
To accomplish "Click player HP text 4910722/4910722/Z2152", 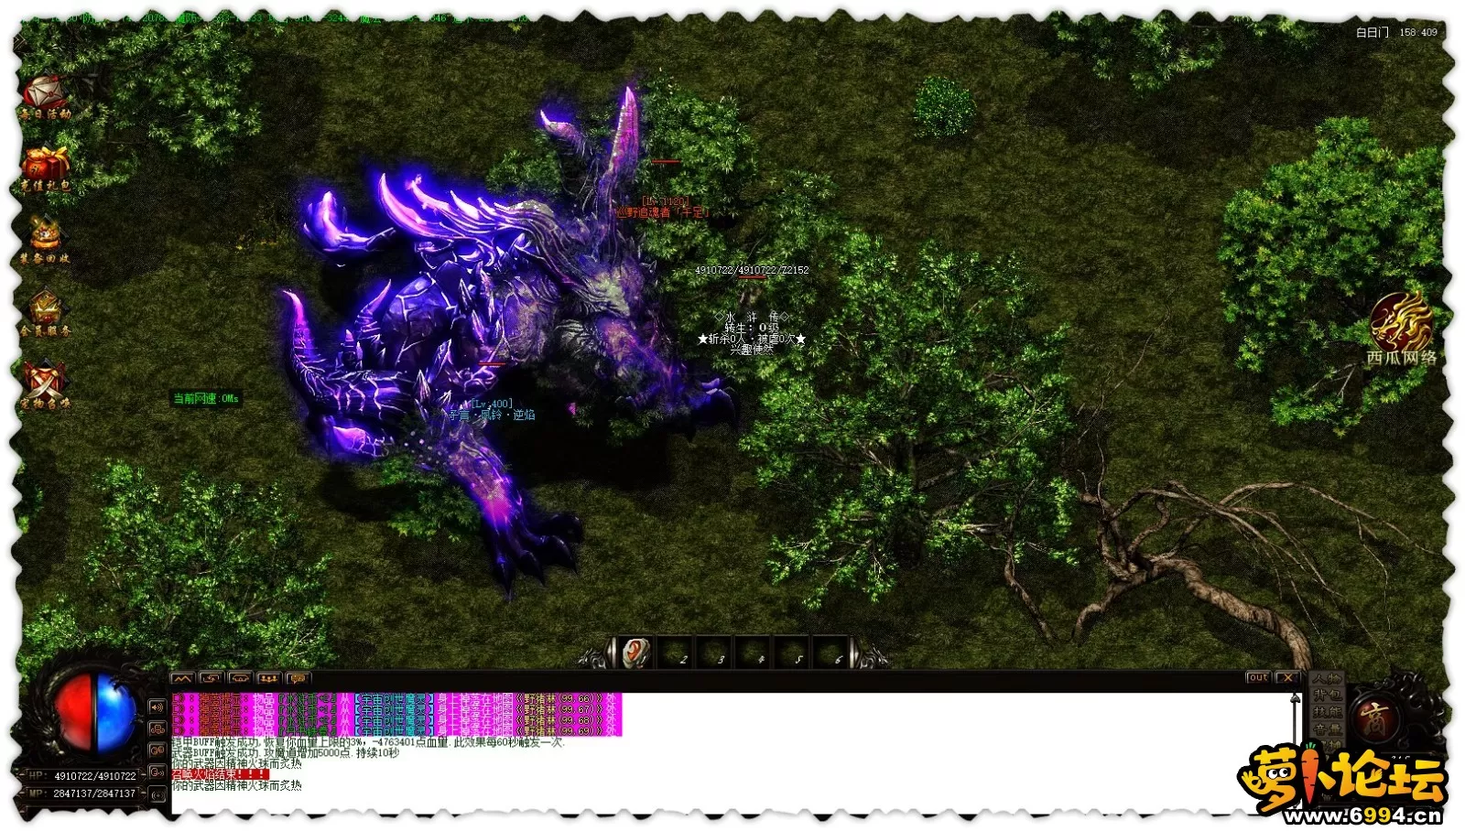I will point(752,270).
